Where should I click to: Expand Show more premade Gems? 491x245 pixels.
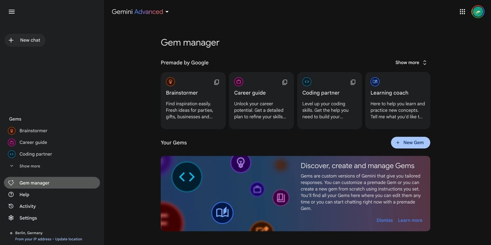pos(410,62)
